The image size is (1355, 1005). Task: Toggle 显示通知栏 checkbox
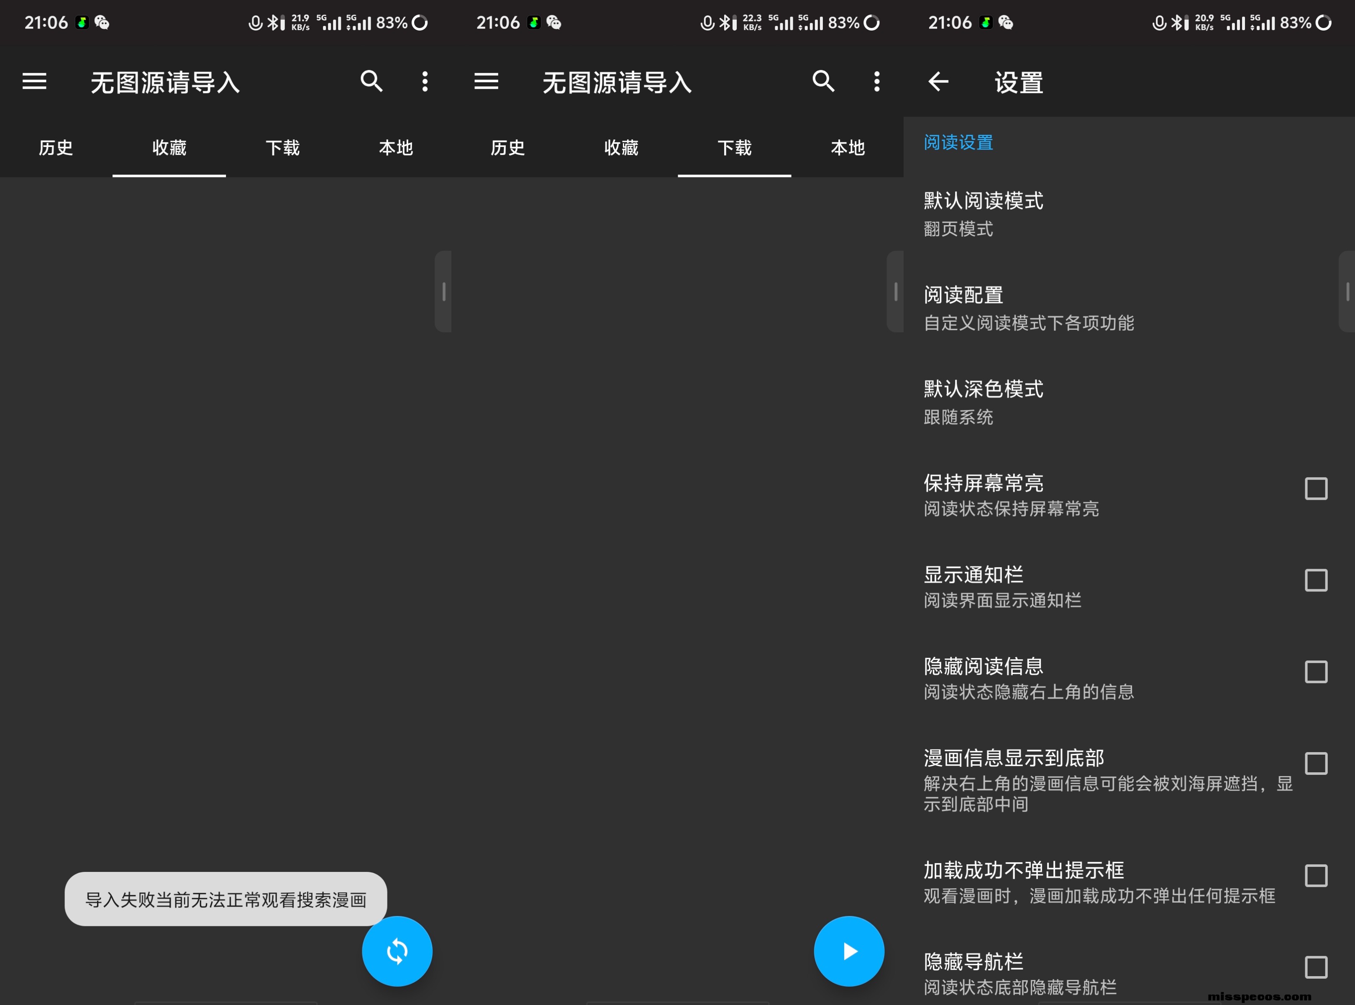[1316, 581]
